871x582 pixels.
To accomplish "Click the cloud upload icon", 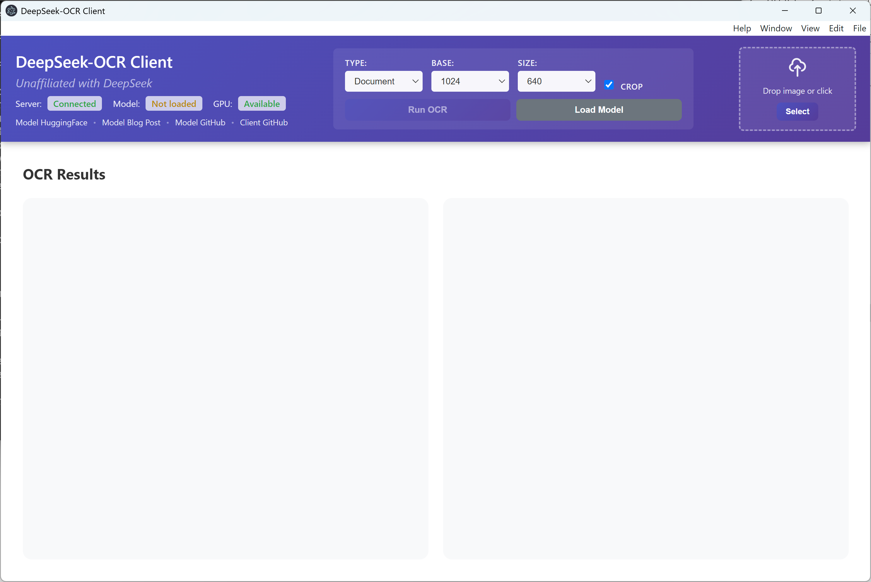I will click(x=797, y=67).
